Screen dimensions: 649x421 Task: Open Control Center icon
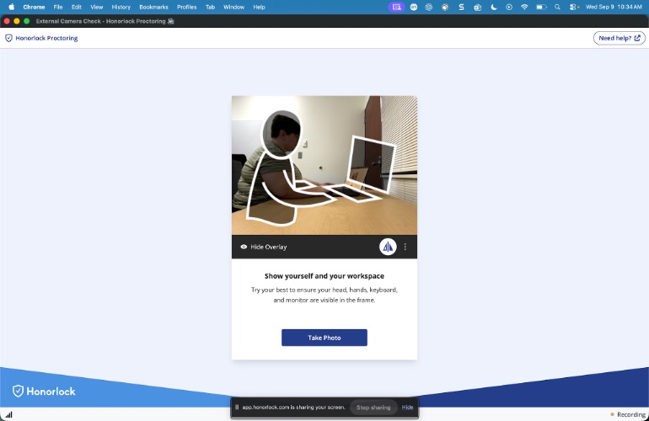[x=574, y=7]
